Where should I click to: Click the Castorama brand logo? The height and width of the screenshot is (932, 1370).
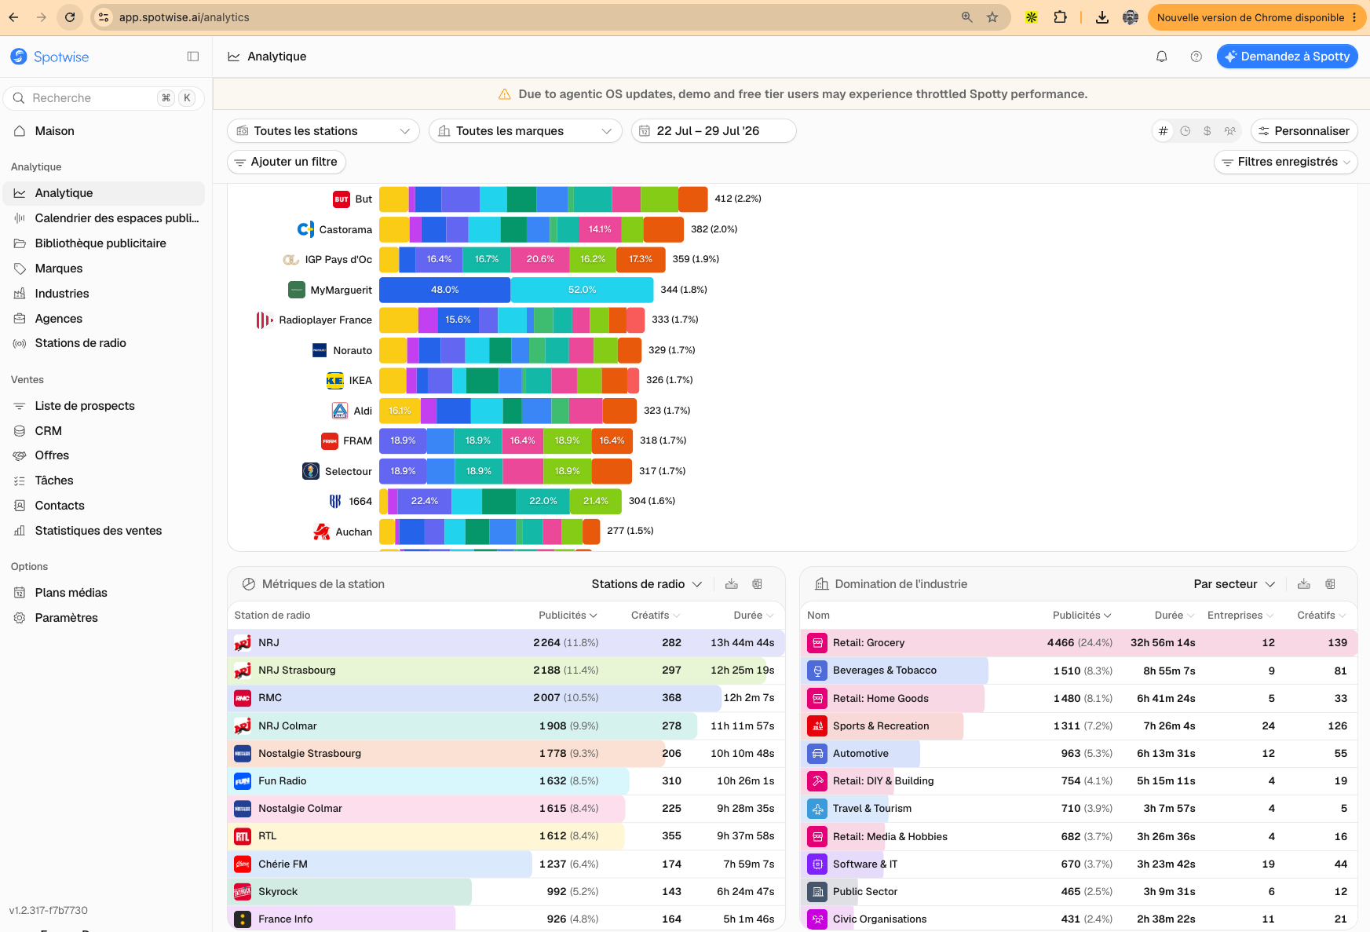tap(305, 229)
